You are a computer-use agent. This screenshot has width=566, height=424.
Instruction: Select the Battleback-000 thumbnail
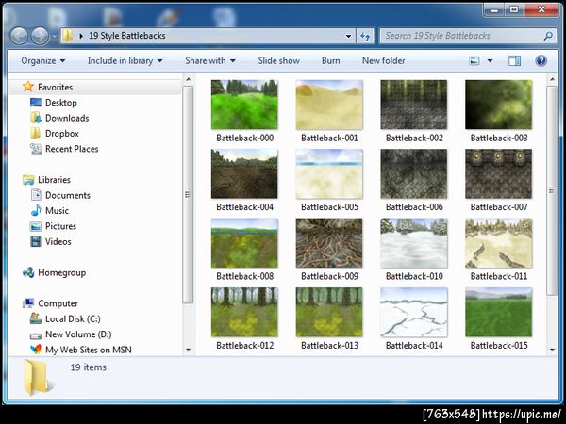[244, 105]
